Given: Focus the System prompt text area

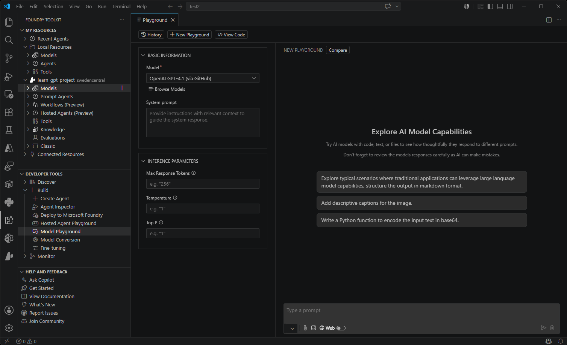Looking at the screenshot, I should 203,123.
